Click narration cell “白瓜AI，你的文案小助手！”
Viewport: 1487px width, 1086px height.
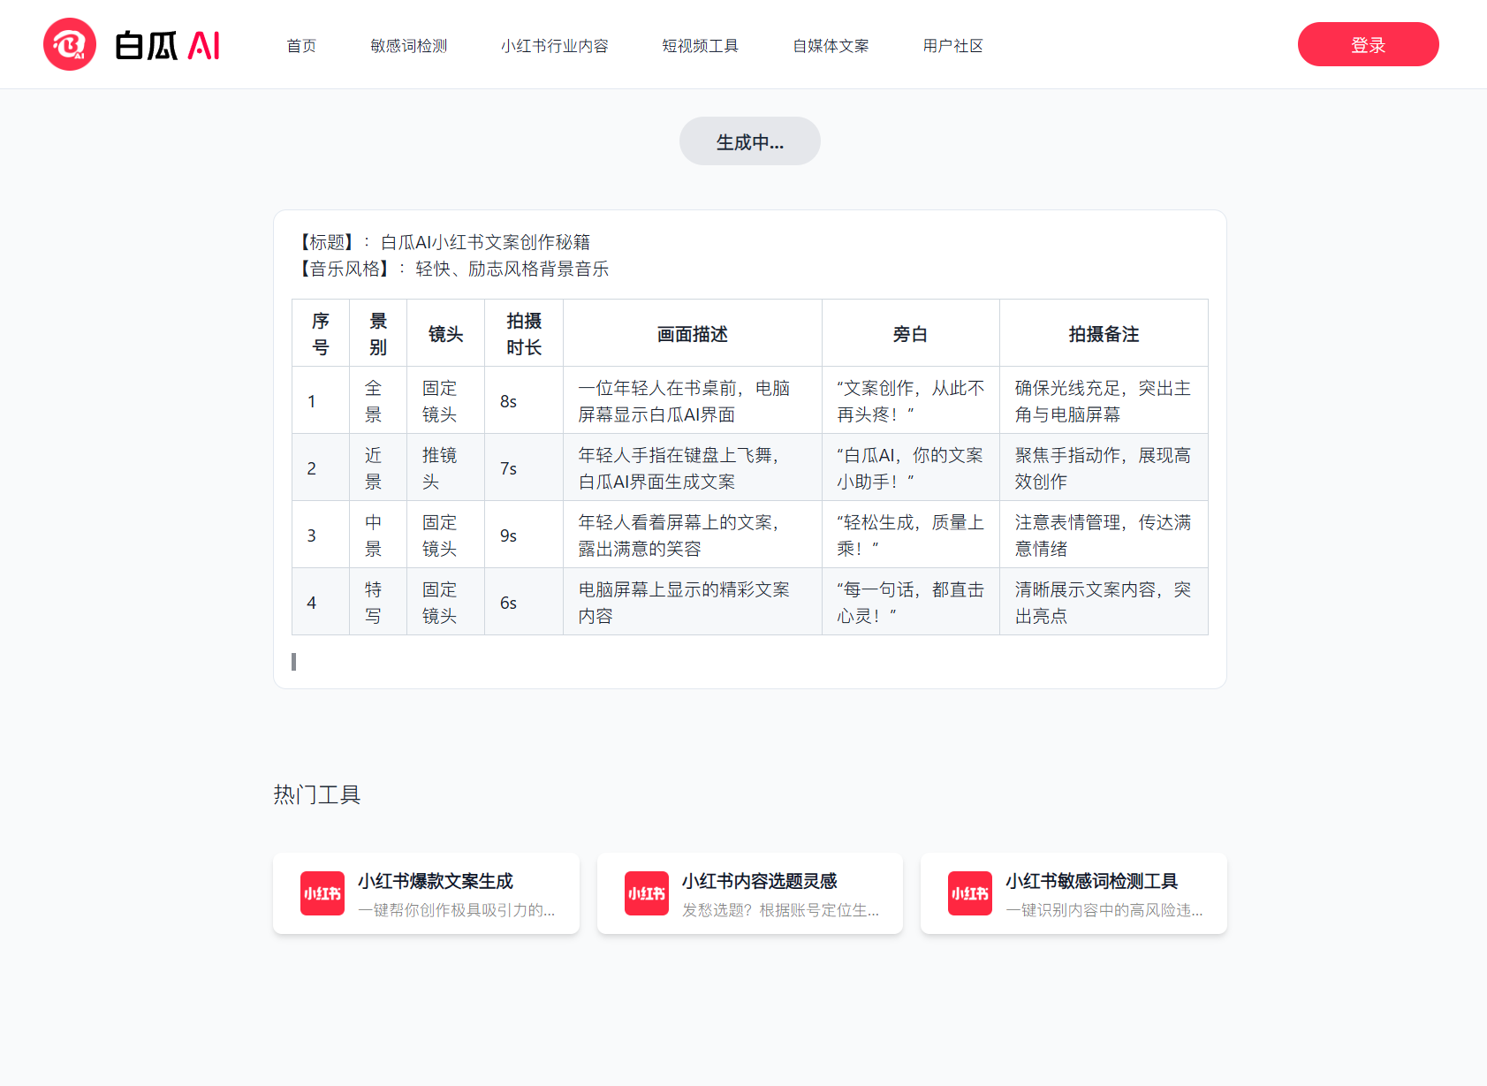(x=911, y=468)
